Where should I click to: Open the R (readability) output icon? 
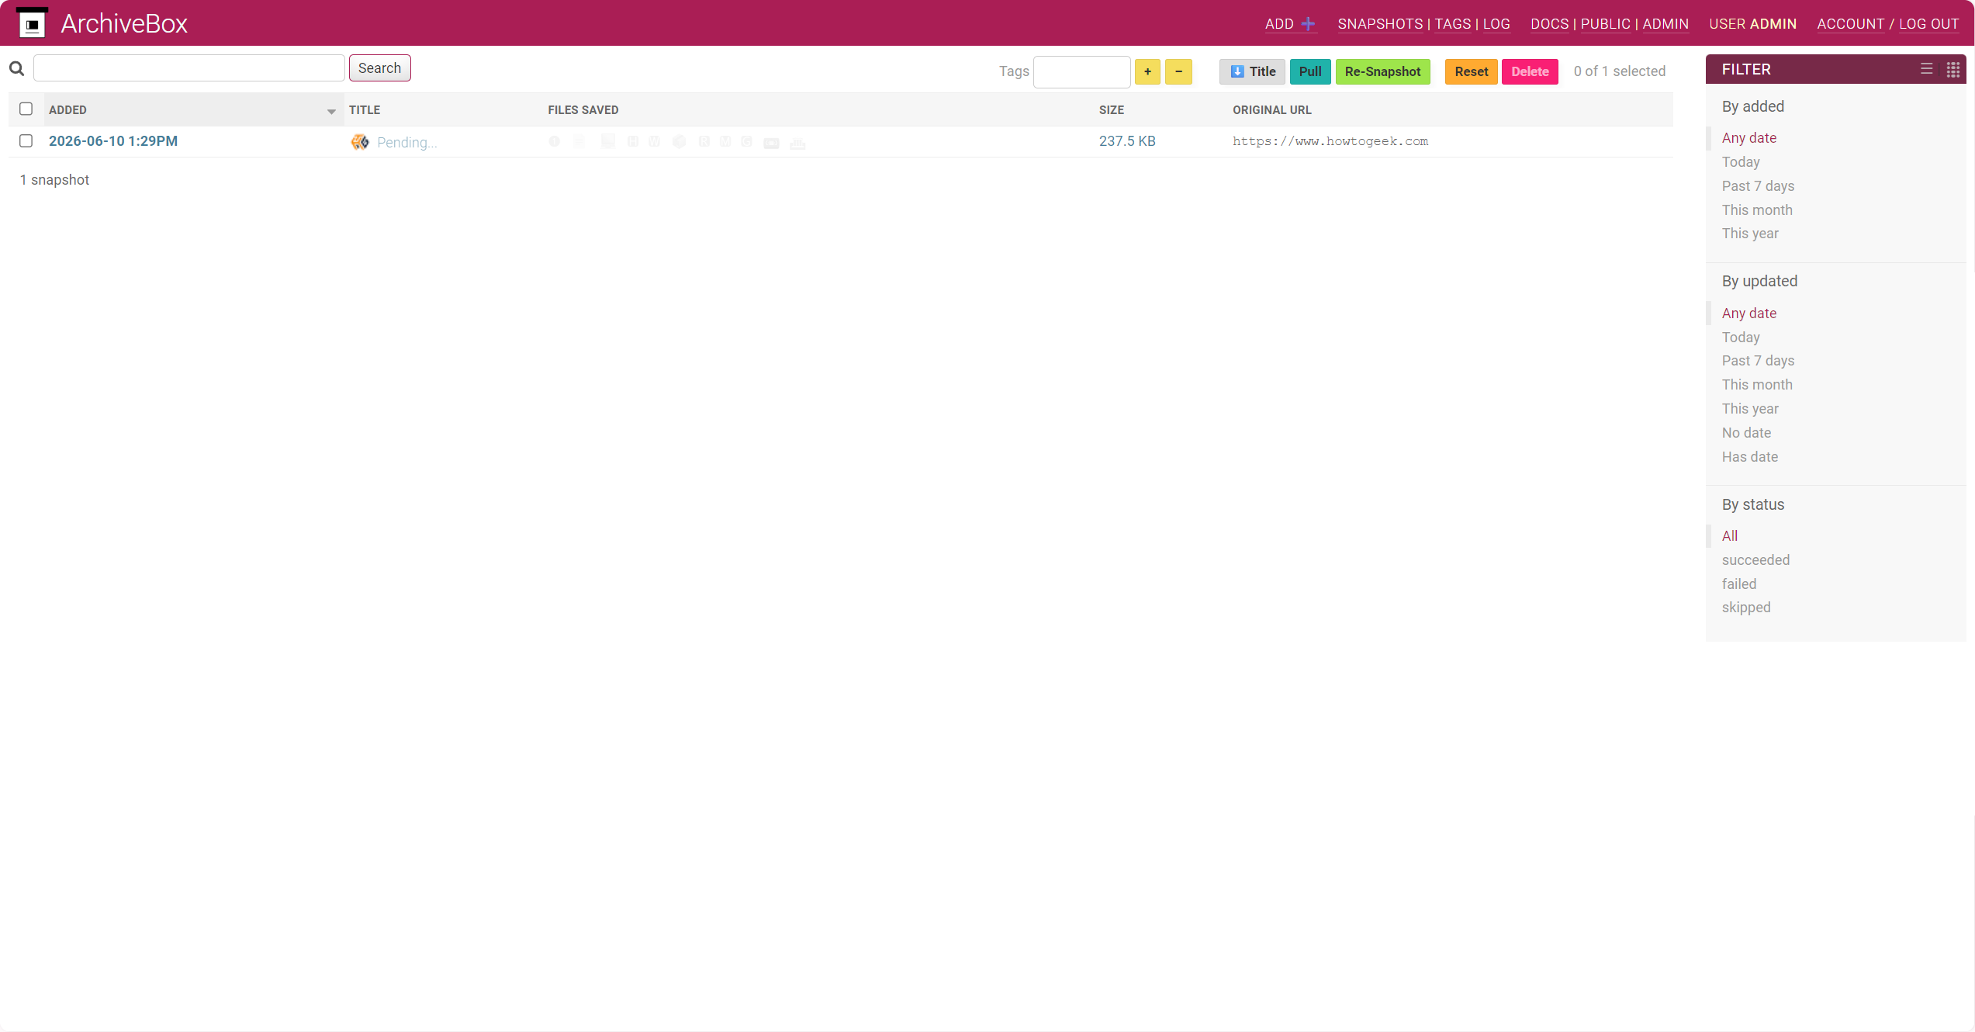[704, 142]
